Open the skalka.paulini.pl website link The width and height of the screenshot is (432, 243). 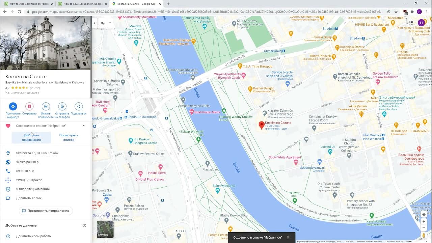[x=28, y=162]
